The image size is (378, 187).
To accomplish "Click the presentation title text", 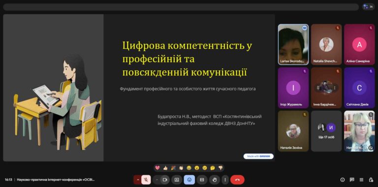I will pos(188,59).
